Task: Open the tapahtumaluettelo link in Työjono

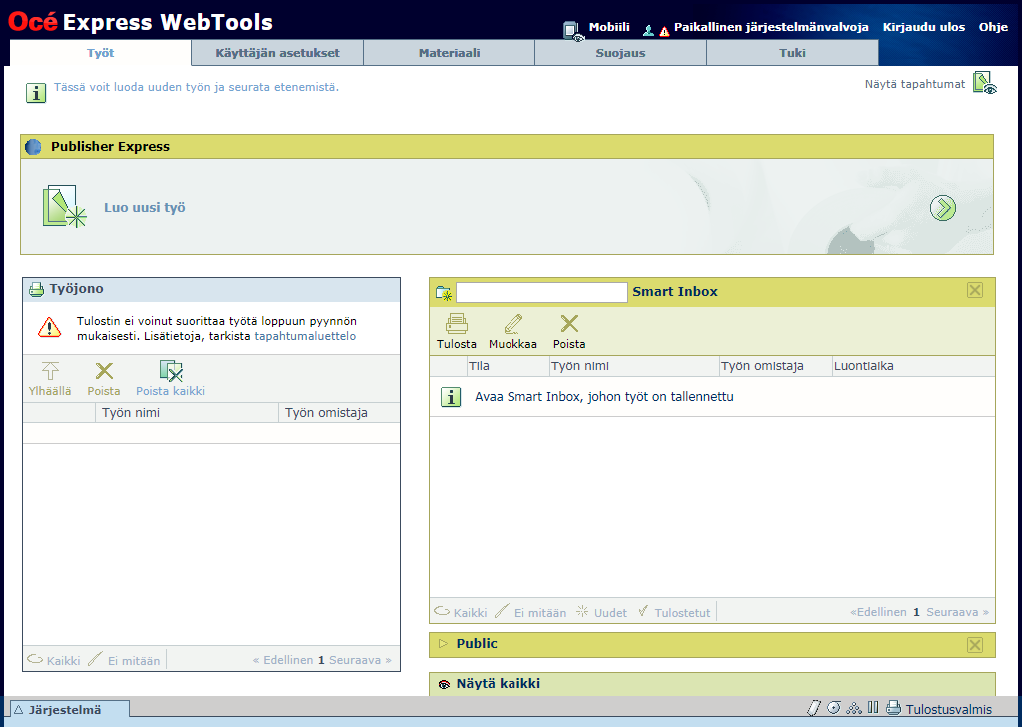Action: (305, 336)
